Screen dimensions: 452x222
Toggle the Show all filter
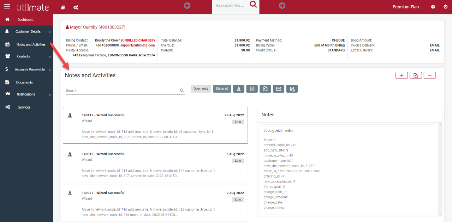coord(222,89)
